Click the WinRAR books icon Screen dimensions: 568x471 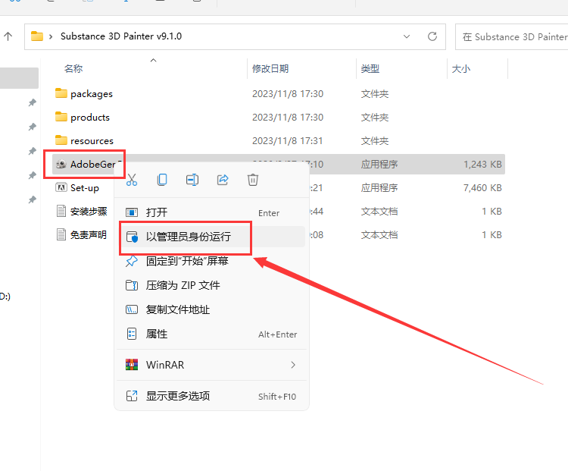tap(132, 364)
